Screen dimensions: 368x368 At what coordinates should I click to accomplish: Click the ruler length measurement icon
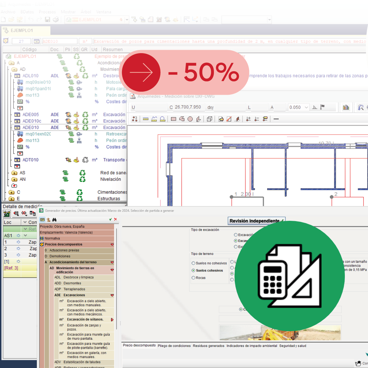(146, 119)
